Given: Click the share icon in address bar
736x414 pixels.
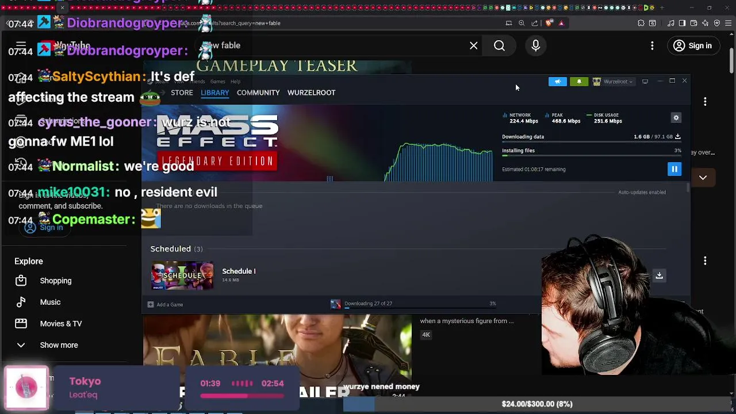Looking at the screenshot, I should [535, 23].
